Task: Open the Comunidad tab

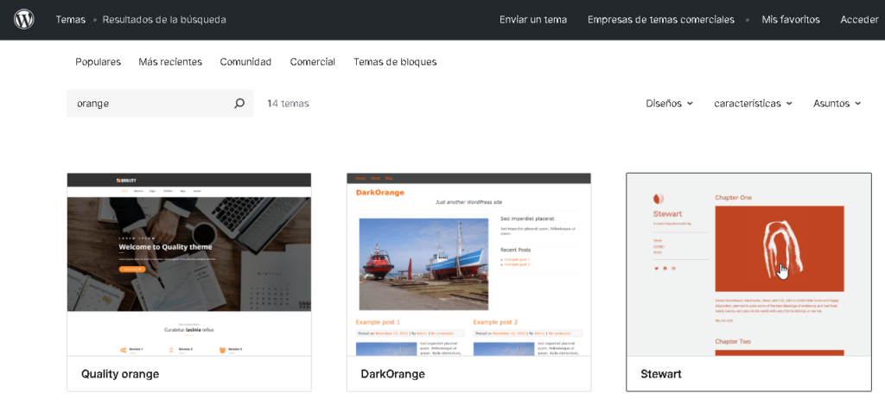Action: click(245, 62)
